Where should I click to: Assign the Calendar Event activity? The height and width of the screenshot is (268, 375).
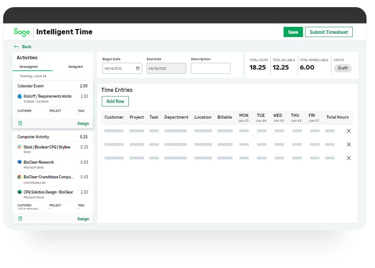pyautogui.click(x=83, y=124)
